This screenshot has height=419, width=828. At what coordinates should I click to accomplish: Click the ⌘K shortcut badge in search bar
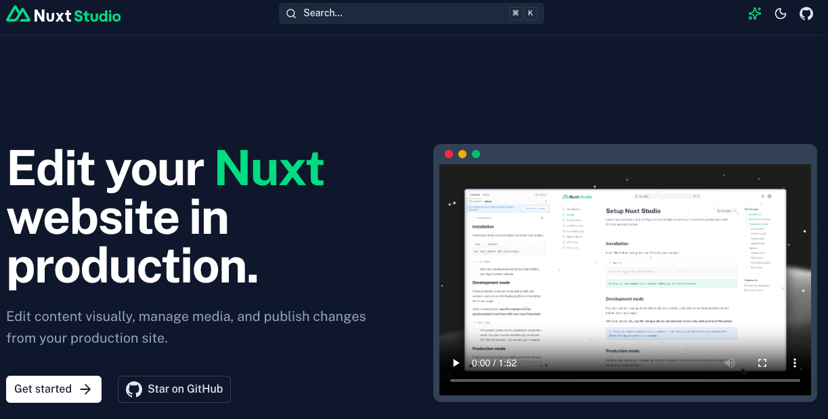[x=523, y=13]
